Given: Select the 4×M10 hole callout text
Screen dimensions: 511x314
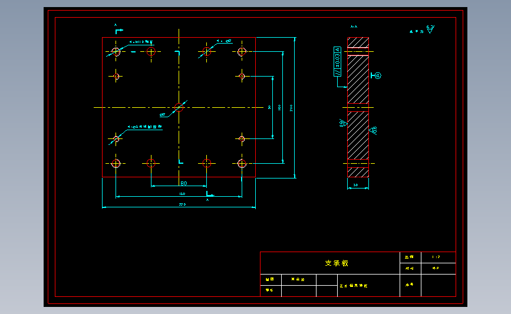Looking at the screenshot, I should [141, 42].
